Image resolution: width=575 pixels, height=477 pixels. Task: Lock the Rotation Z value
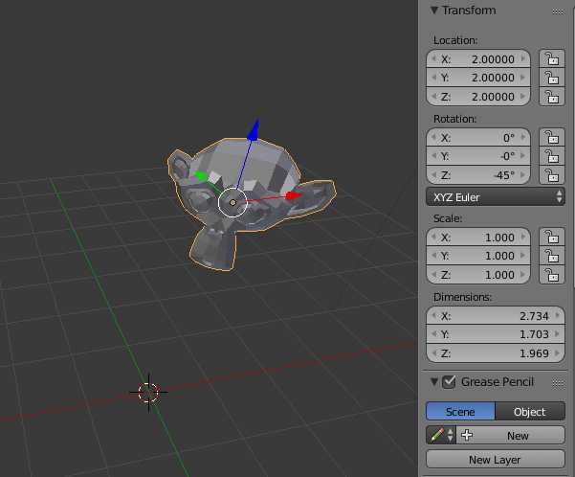pyautogui.click(x=552, y=175)
